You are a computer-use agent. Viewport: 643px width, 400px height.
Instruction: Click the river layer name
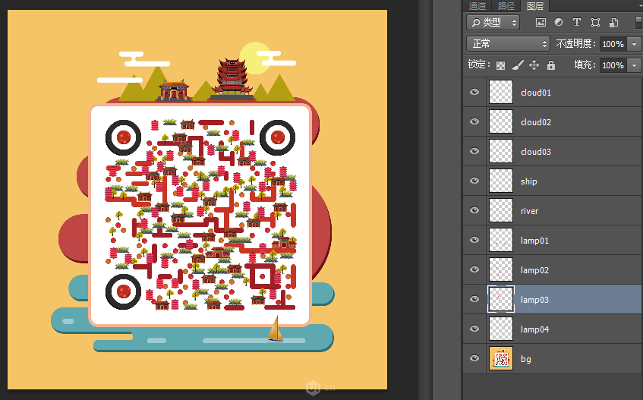click(529, 211)
